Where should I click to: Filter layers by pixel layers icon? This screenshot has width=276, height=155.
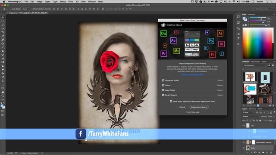pyautogui.click(x=257, y=112)
